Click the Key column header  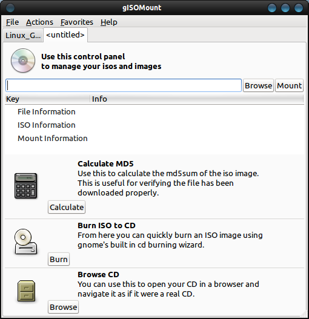pos(47,99)
